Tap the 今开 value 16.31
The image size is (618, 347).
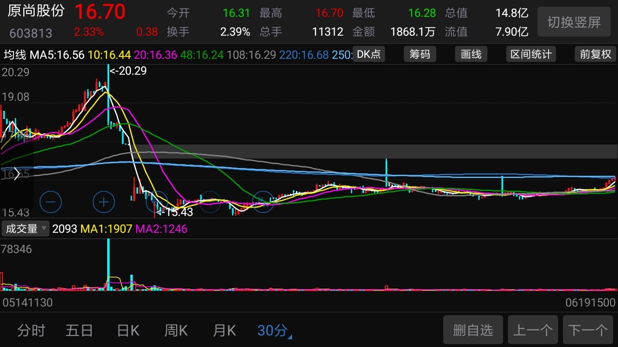pyautogui.click(x=237, y=13)
